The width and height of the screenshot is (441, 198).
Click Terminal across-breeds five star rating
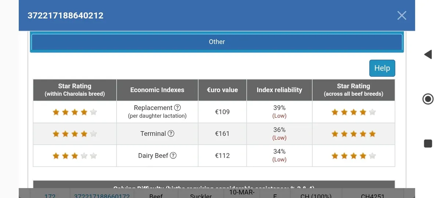[x=353, y=134]
